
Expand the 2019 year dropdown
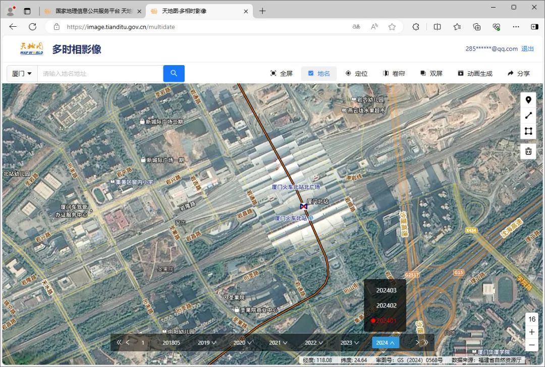click(207, 343)
